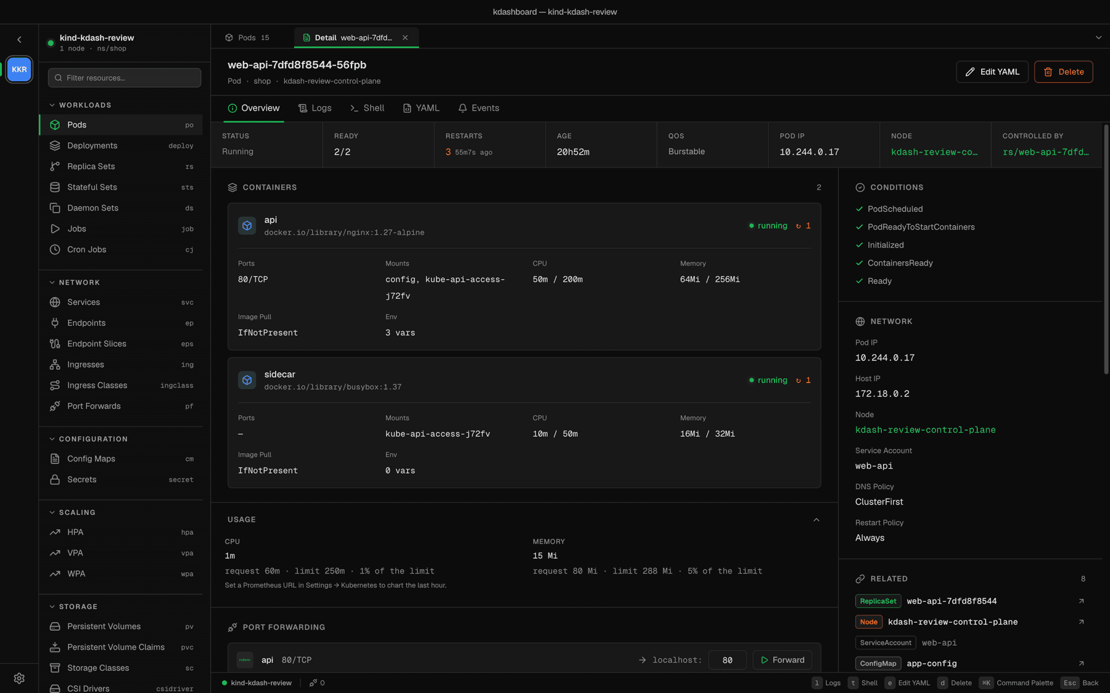Click the Services globe icon

tap(55, 302)
